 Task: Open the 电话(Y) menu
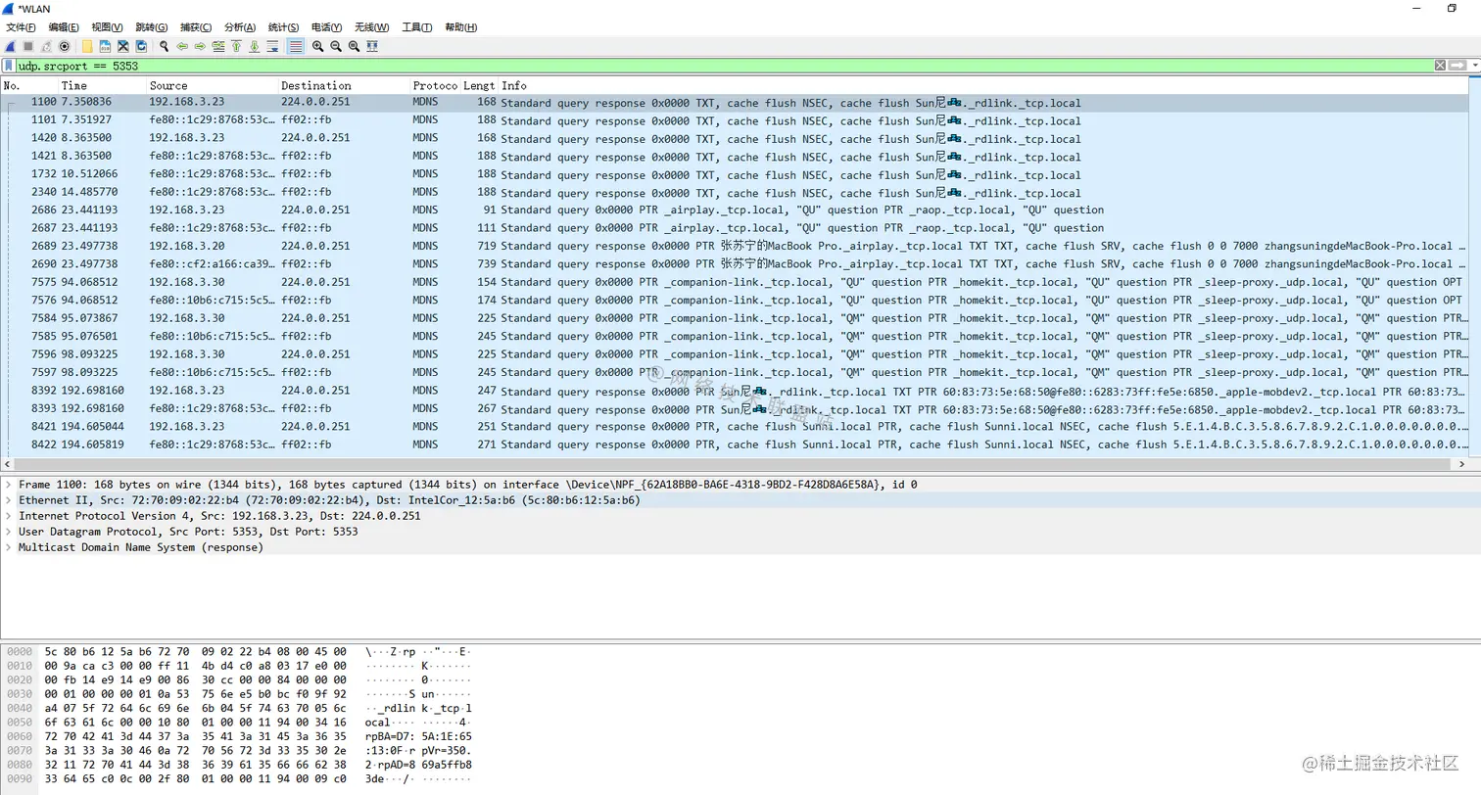326,27
